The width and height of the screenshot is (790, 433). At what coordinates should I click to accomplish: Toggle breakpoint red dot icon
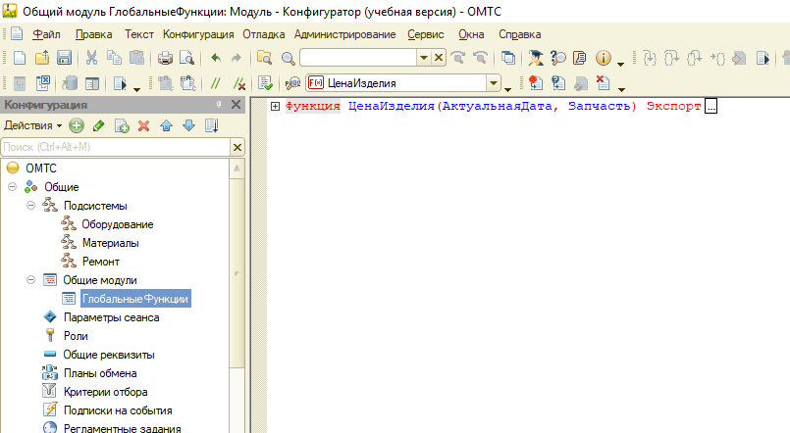(536, 83)
